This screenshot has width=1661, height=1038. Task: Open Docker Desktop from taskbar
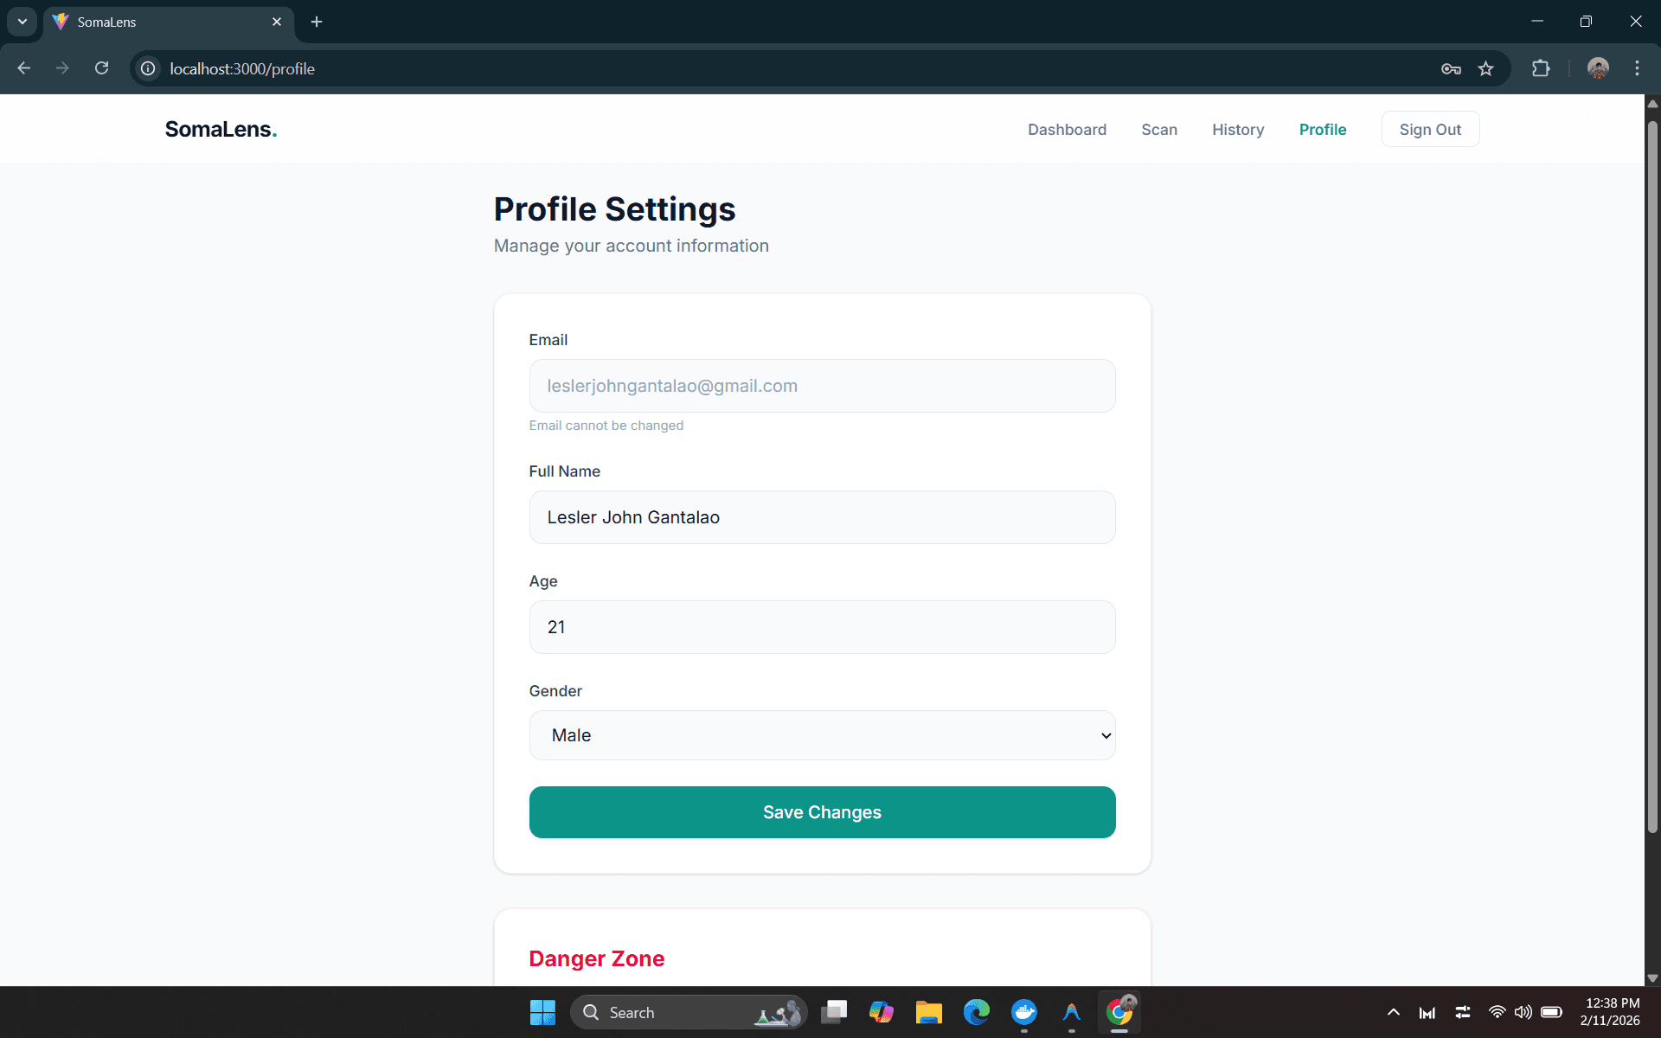pos(1024,1012)
